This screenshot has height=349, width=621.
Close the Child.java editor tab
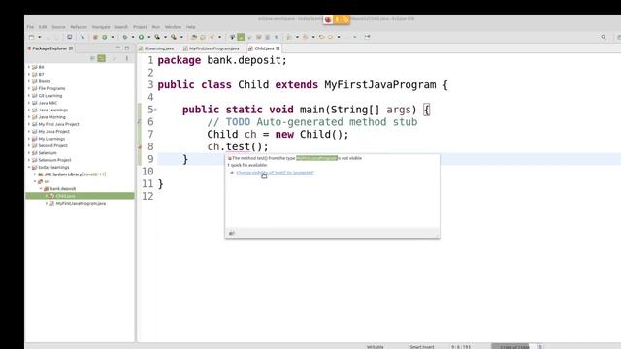278,48
